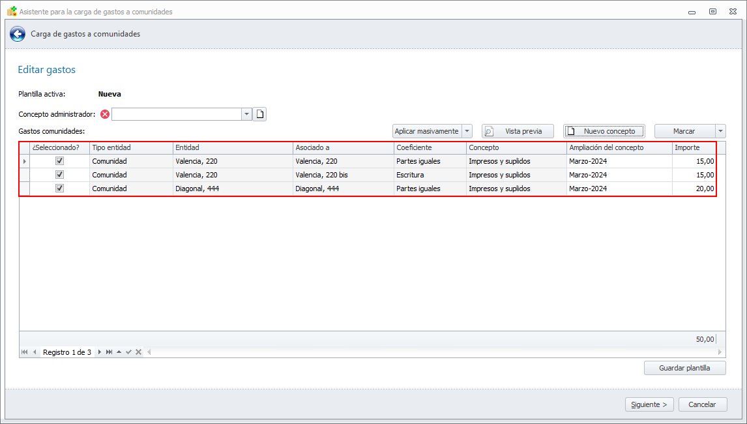Sort by Concepto column header
Viewport: 747px width, 424px height.
click(x=516, y=148)
